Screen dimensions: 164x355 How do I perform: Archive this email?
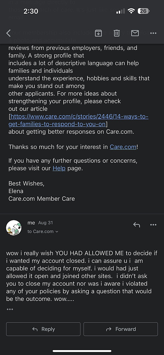click(x=98, y=33)
